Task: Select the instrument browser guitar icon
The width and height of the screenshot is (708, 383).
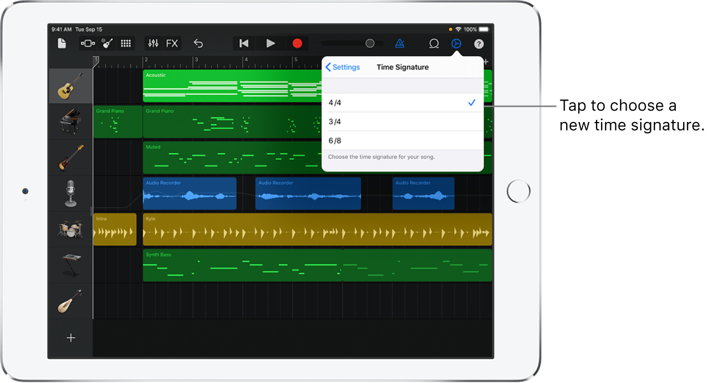Action: tap(106, 43)
